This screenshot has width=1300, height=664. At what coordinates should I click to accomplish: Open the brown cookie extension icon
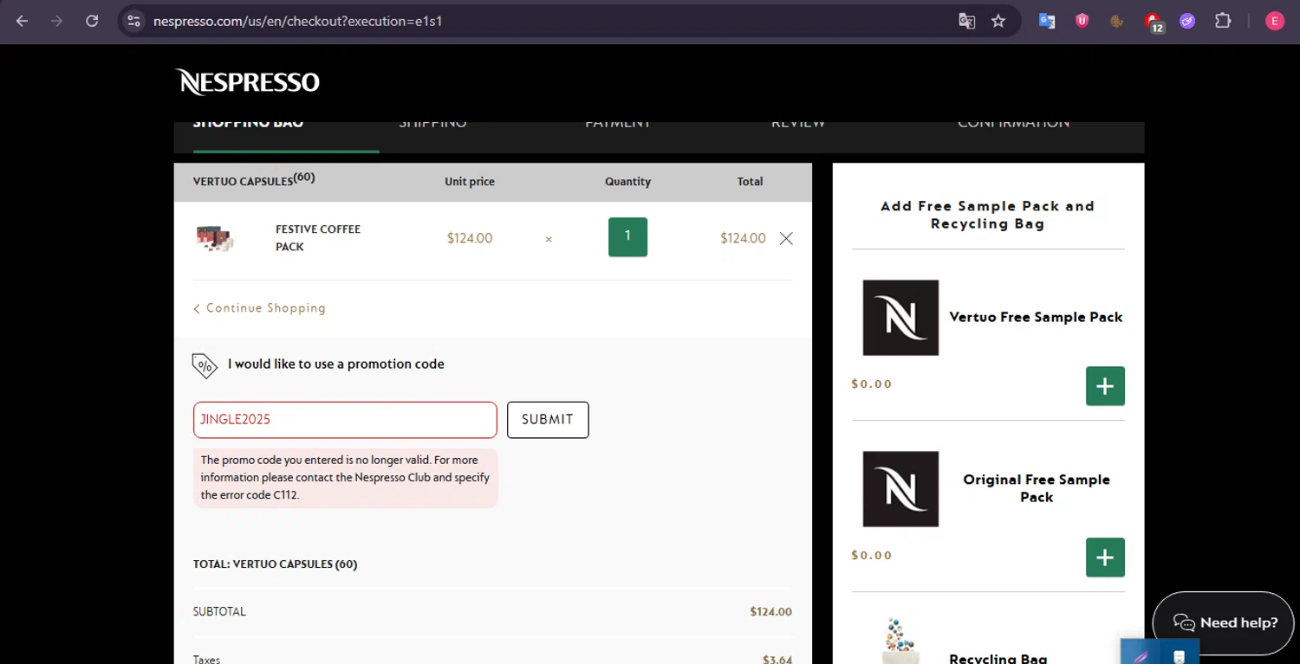point(1117,21)
